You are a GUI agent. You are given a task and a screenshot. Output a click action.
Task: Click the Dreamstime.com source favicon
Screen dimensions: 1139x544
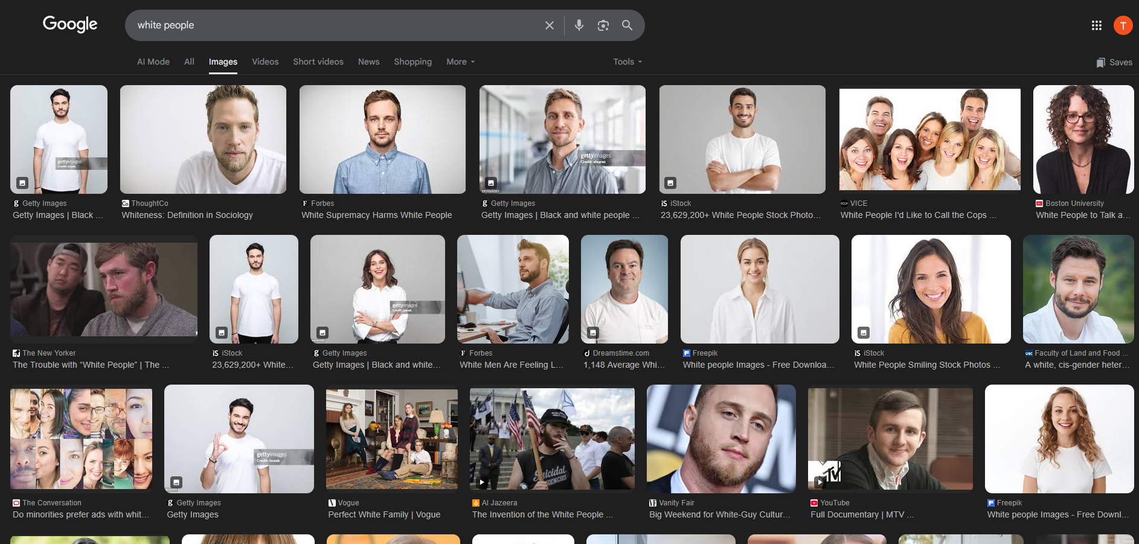tap(587, 353)
